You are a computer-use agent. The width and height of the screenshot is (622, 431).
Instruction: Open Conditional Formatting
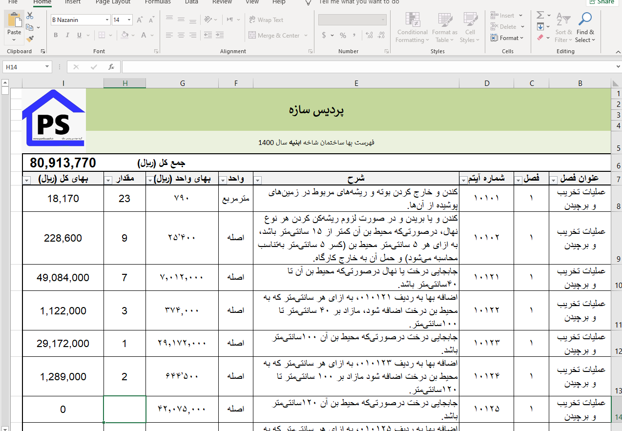pyautogui.click(x=412, y=27)
